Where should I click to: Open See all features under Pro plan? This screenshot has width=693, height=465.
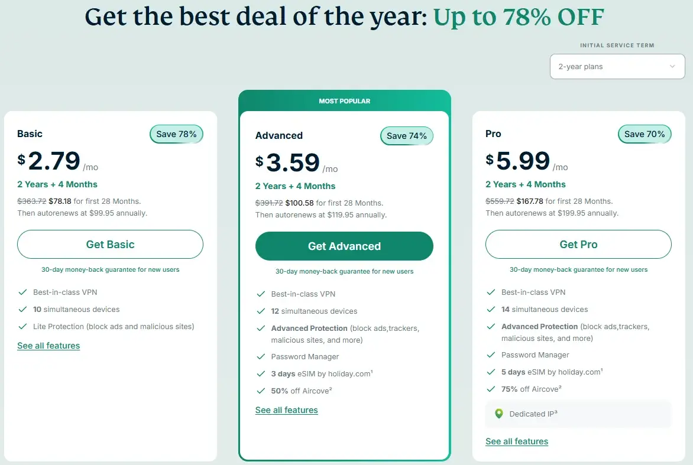(517, 441)
